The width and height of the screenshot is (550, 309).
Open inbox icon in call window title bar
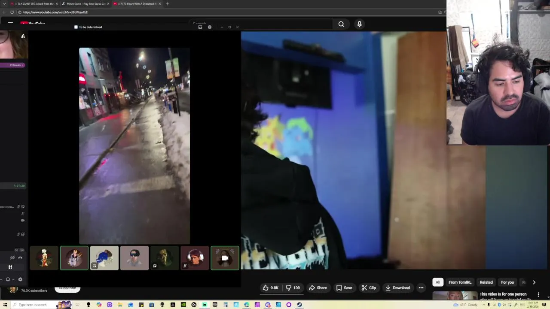point(200,27)
